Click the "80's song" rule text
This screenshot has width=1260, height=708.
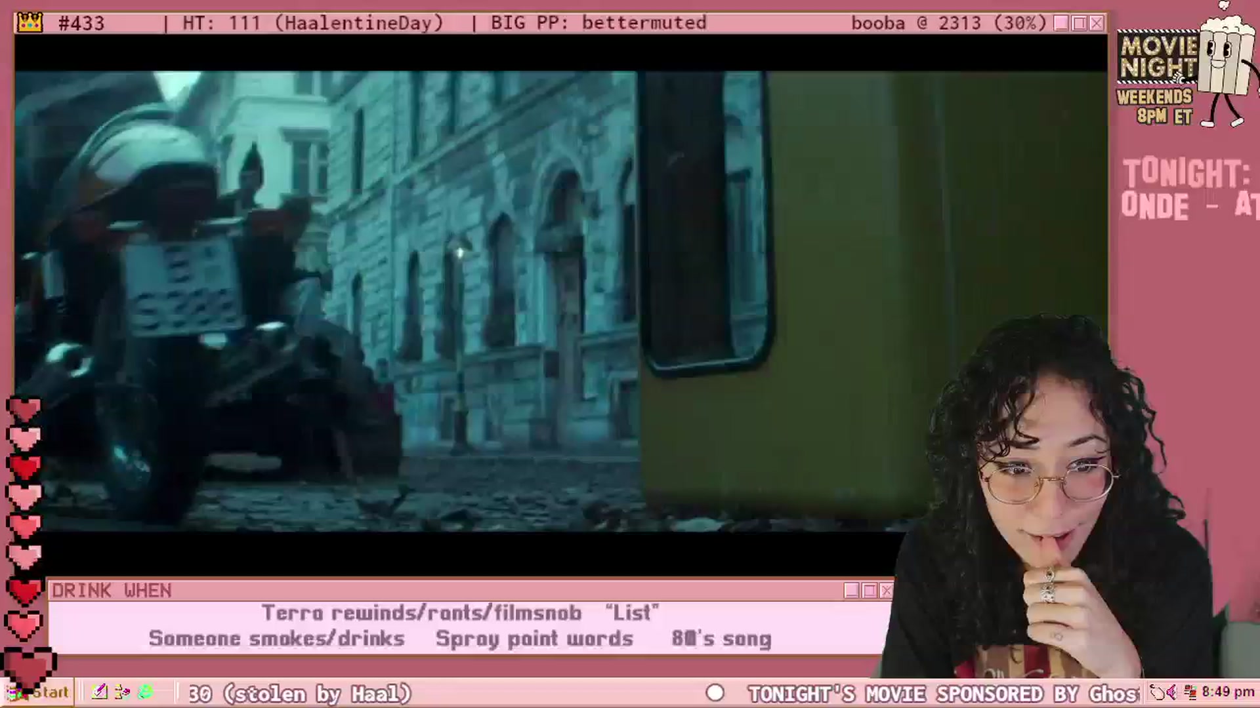click(x=721, y=639)
